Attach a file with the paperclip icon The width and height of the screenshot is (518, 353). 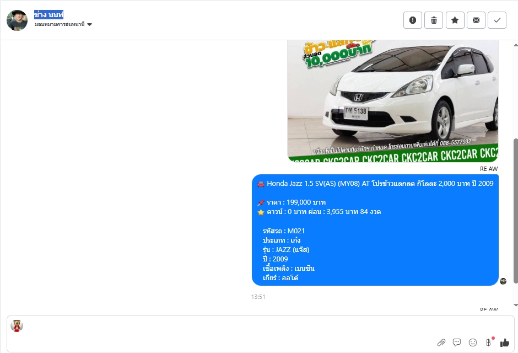pos(441,343)
